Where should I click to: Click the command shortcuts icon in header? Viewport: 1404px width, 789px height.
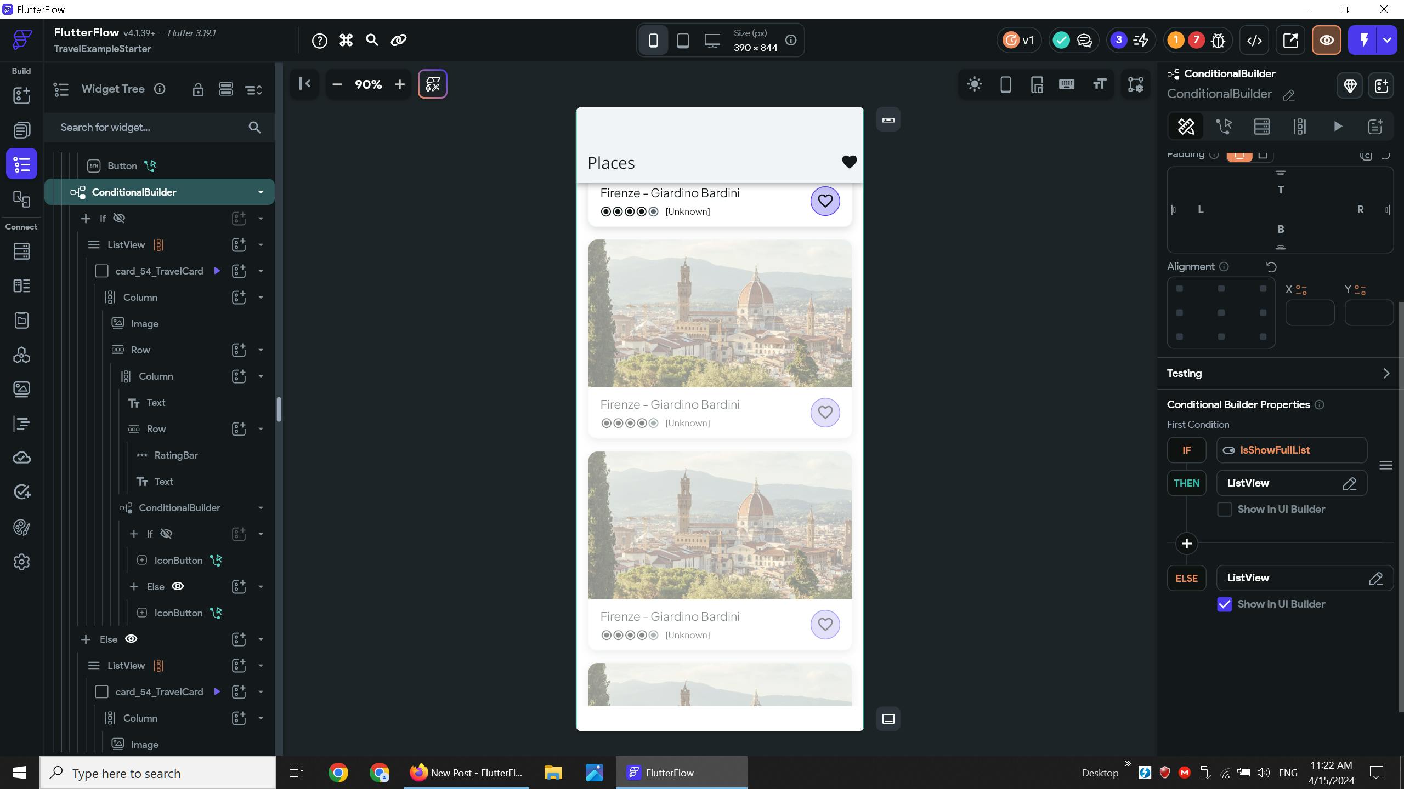(346, 40)
